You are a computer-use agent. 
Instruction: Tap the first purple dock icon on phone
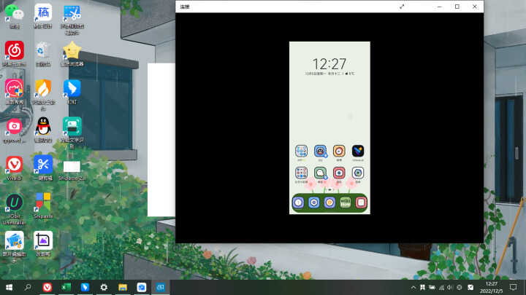pos(298,202)
